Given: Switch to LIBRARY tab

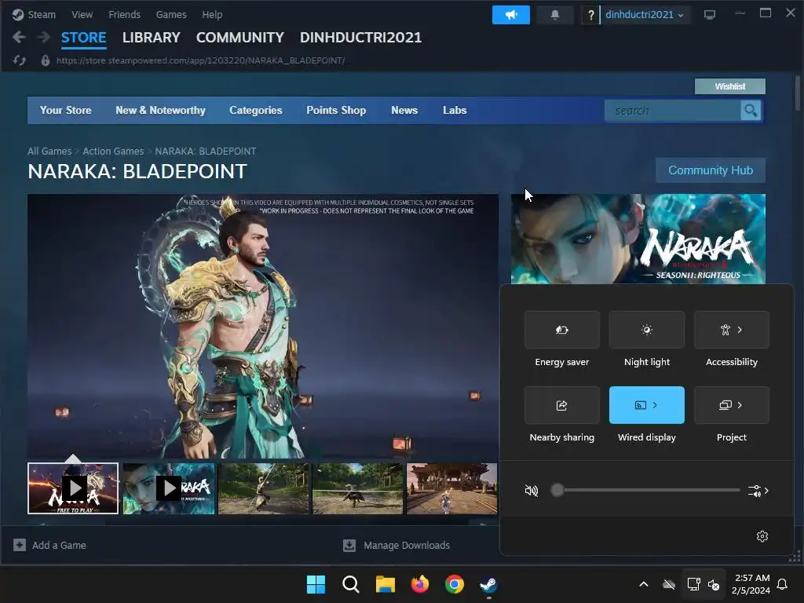Looking at the screenshot, I should [x=152, y=38].
